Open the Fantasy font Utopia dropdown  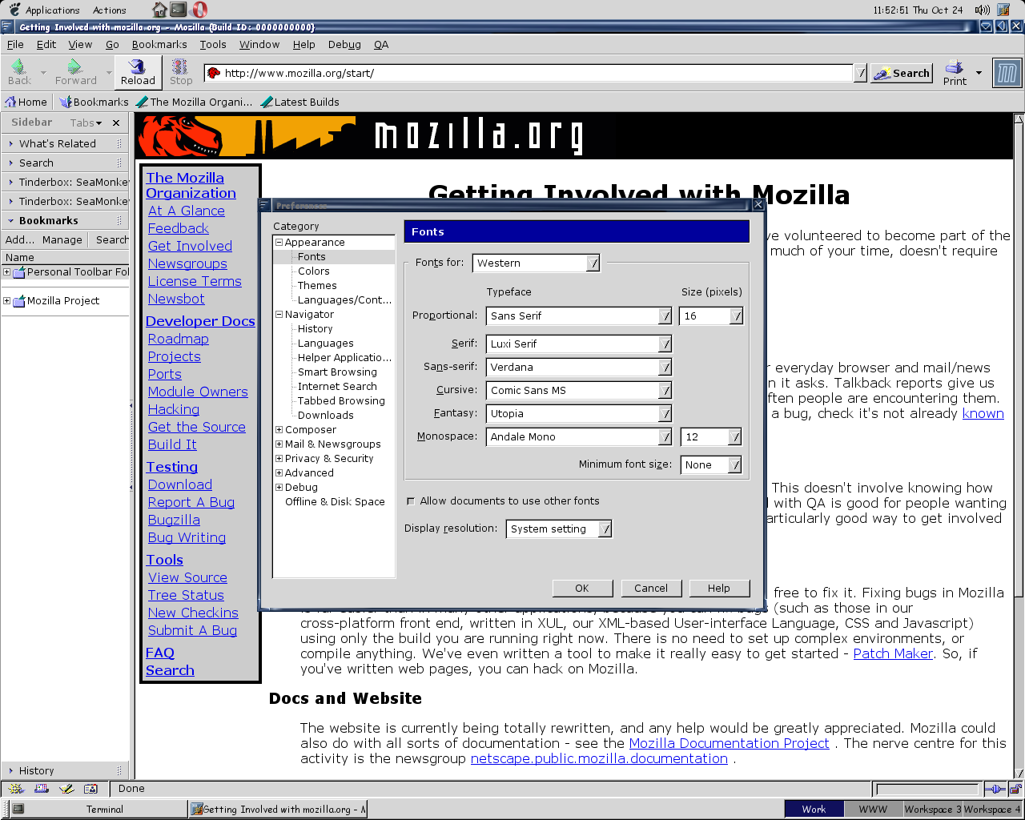(579, 413)
